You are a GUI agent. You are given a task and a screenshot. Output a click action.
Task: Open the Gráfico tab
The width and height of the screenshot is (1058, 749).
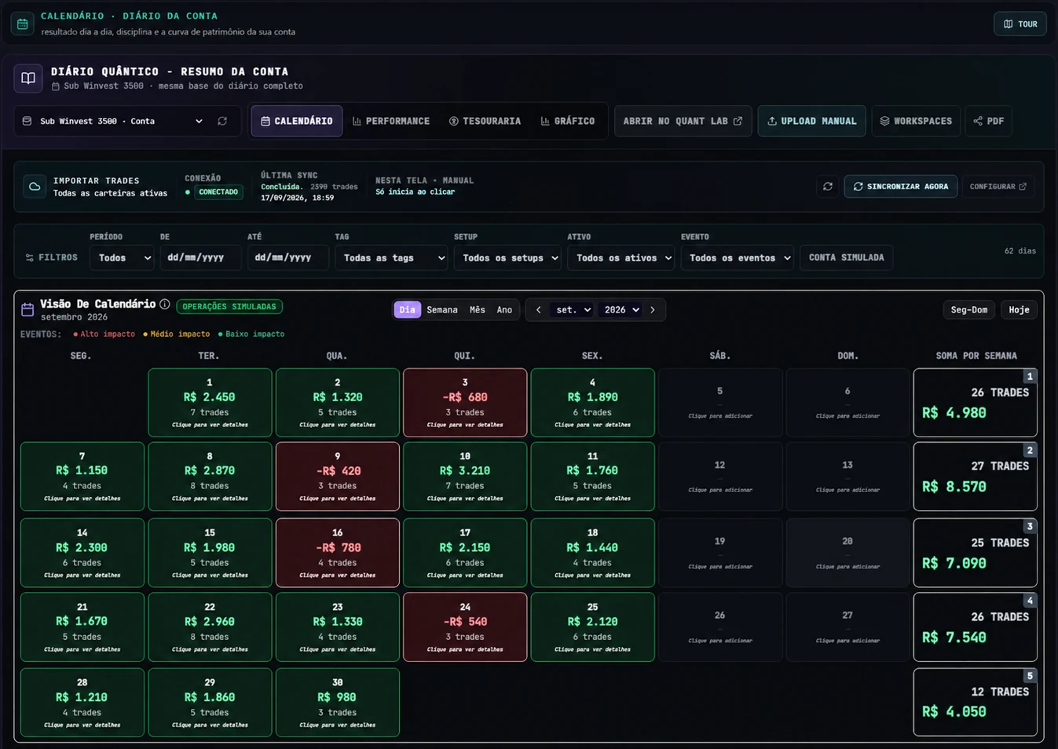tap(567, 121)
